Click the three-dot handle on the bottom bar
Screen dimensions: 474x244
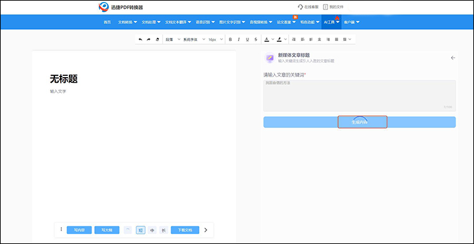[x=61, y=229]
